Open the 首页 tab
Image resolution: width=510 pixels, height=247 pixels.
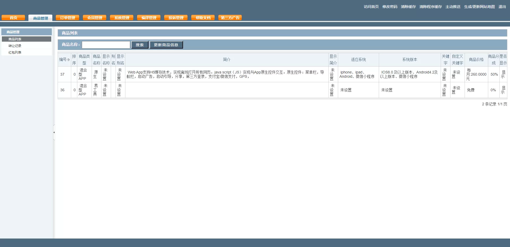13,18
